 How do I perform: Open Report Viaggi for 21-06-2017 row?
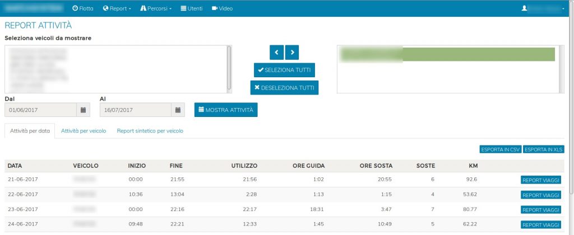(540, 180)
